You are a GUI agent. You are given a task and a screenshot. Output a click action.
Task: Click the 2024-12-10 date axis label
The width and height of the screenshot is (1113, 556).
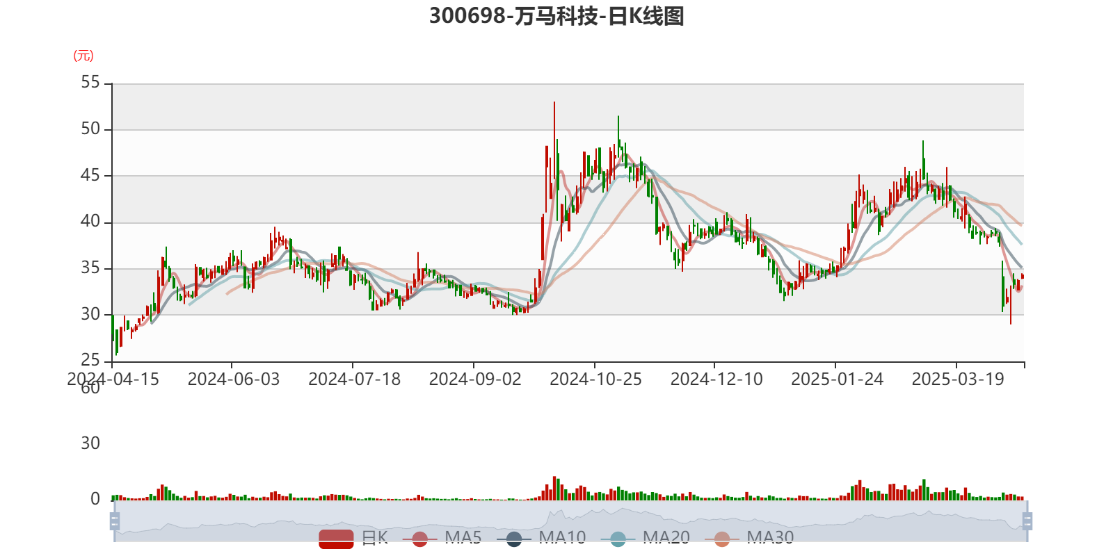click(716, 379)
